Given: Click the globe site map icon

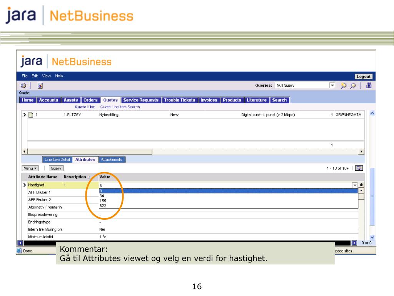Looking at the screenshot, I should (x=23, y=86).
